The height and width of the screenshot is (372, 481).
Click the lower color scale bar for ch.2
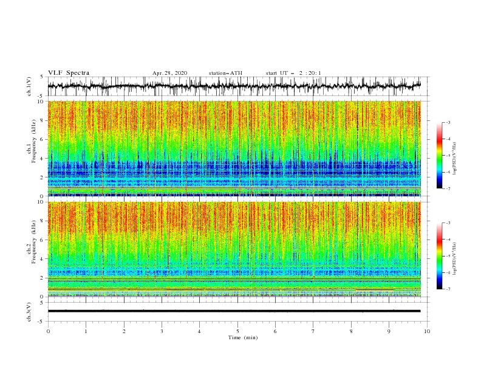439,256
